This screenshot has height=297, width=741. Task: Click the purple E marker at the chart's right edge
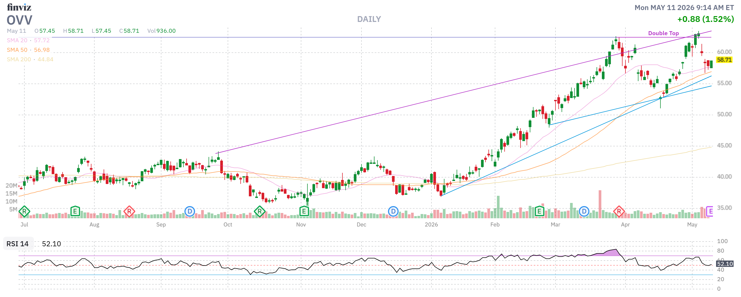(x=710, y=212)
